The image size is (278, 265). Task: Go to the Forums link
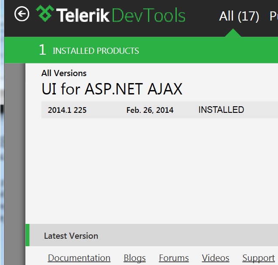point(174,258)
